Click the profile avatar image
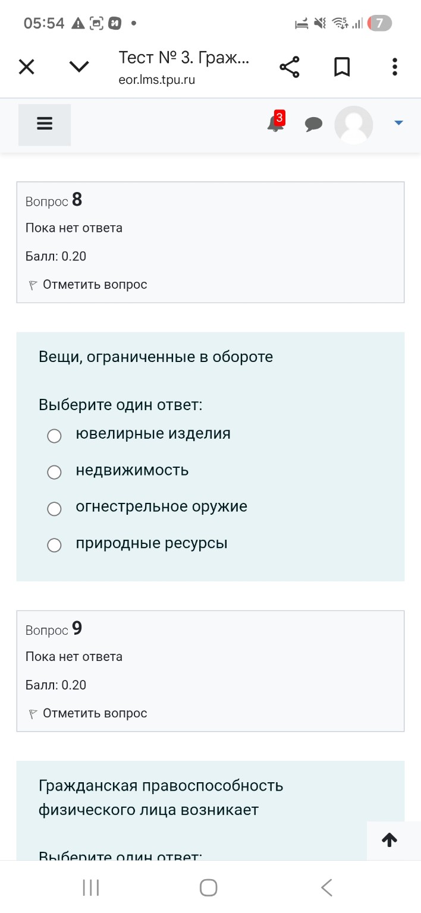This screenshot has width=421, height=913. click(x=353, y=125)
